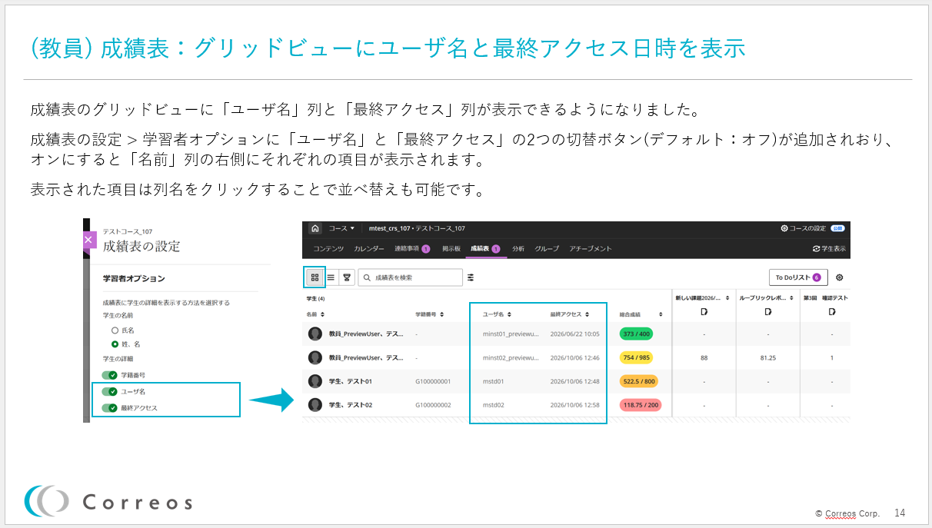Sort by 名前 column arrow
Screen dimensions: 932x528
(323, 314)
